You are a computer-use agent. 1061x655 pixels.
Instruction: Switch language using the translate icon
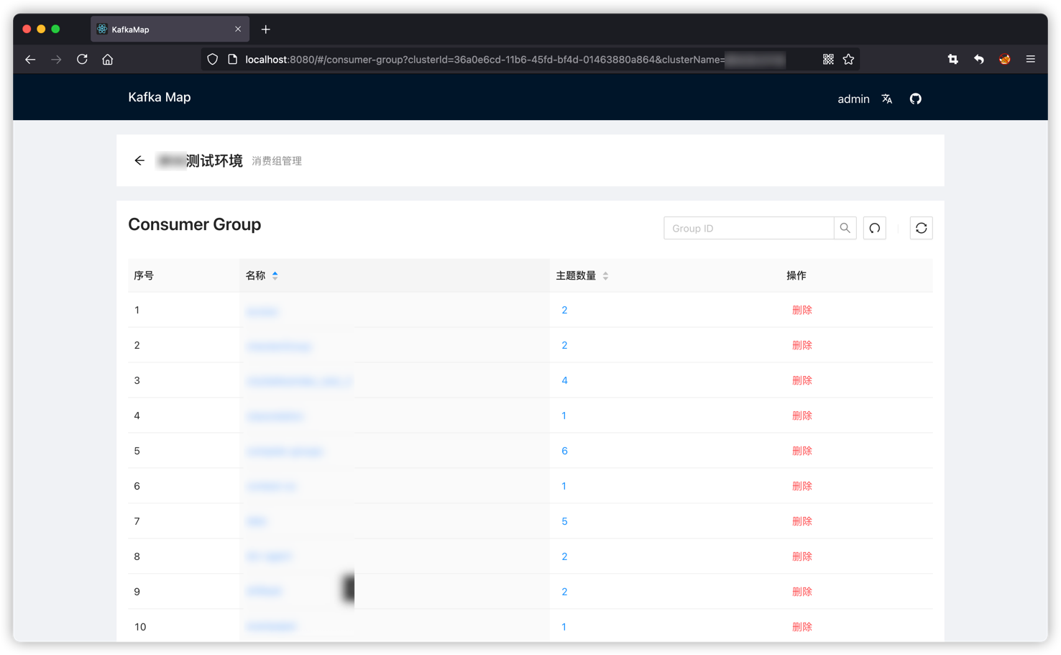click(x=886, y=99)
